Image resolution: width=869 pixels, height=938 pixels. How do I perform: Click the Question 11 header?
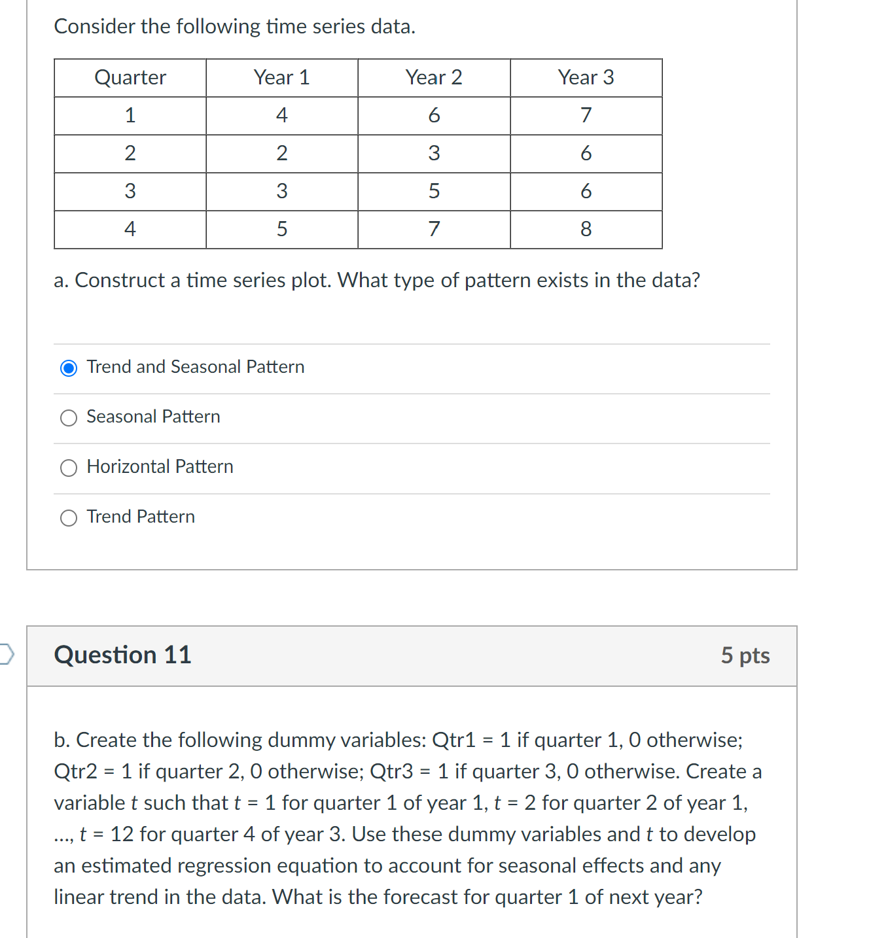[x=122, y=655]
